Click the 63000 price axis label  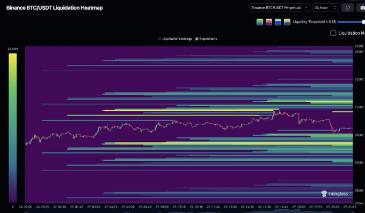click(x=359, y=52)
